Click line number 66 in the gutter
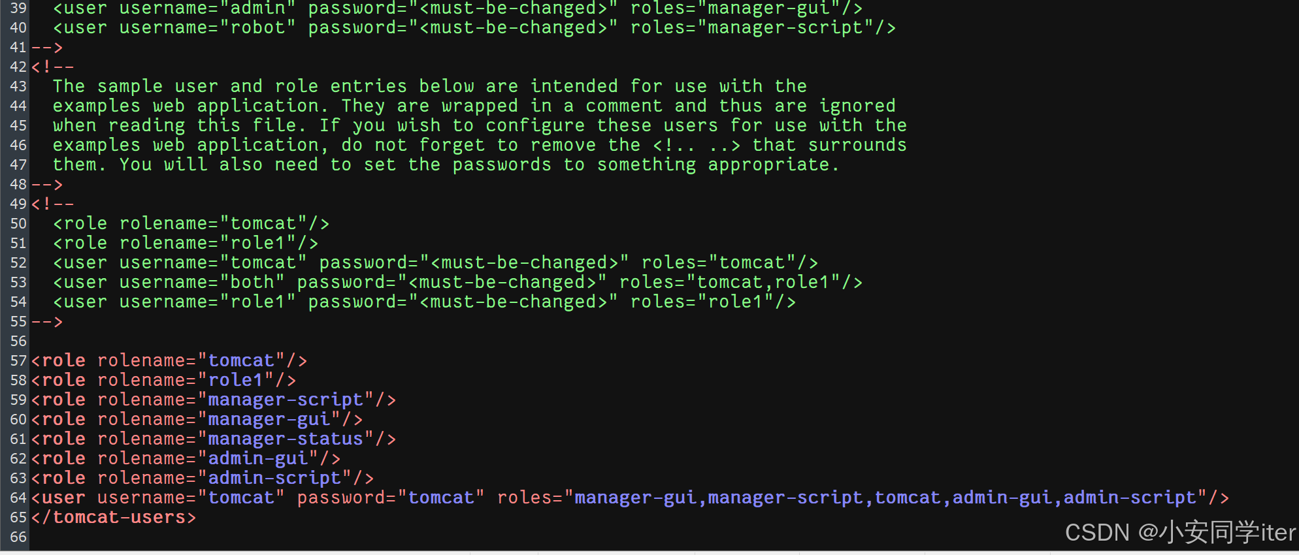Viewport: 1299px width, 555px height. (x=18, y=537)
